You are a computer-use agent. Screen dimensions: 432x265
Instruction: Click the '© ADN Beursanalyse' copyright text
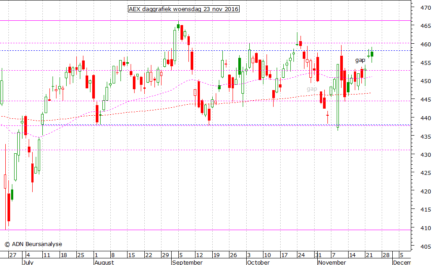point(34,244)
